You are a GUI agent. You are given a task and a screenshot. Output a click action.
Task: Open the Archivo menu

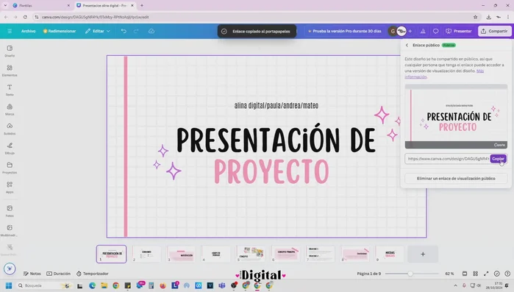[28, 31]
